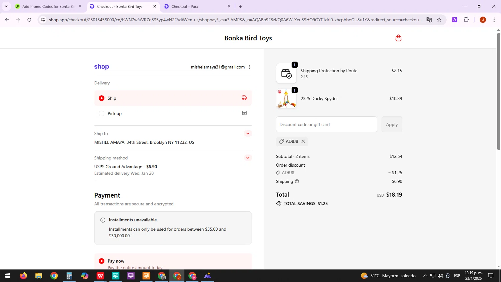The width and height of the screenshot is (501, 282).
Task: Click the 2325 Ducky Spyder product thumbnail
Action: 286,99
